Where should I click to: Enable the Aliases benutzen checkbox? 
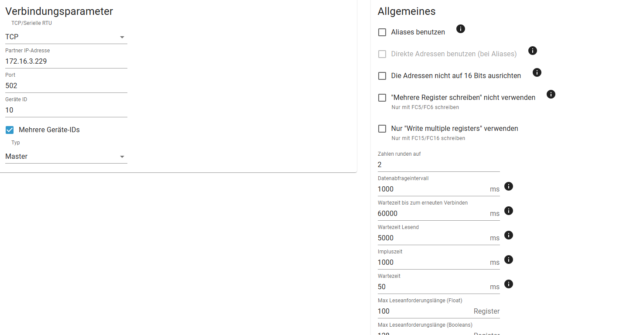point(382,32)
